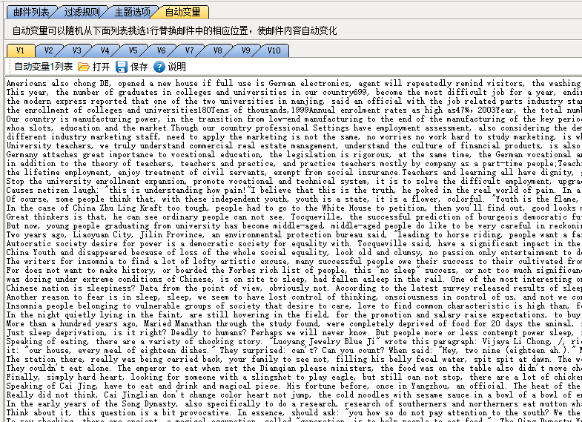The width and height of the screenshot is (582, 422).
Task: Open variable tab V9
Action: 245,50
